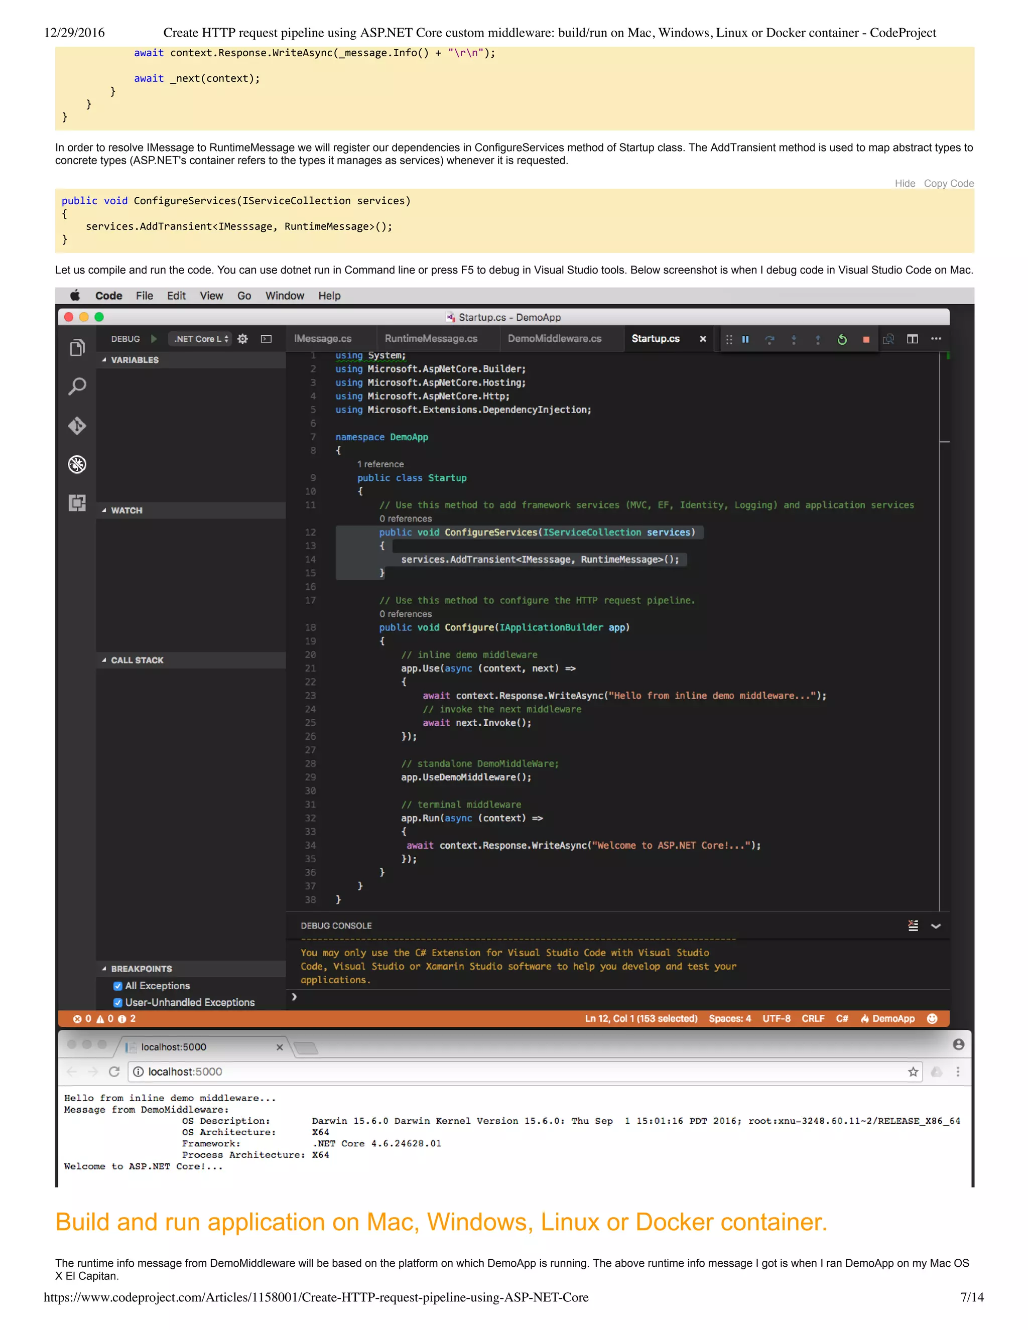The height and width of the screenshot is (1330, 1028).
Task: Open the .NET Core Launch configuration dropdown
Action: coord(200,339)
